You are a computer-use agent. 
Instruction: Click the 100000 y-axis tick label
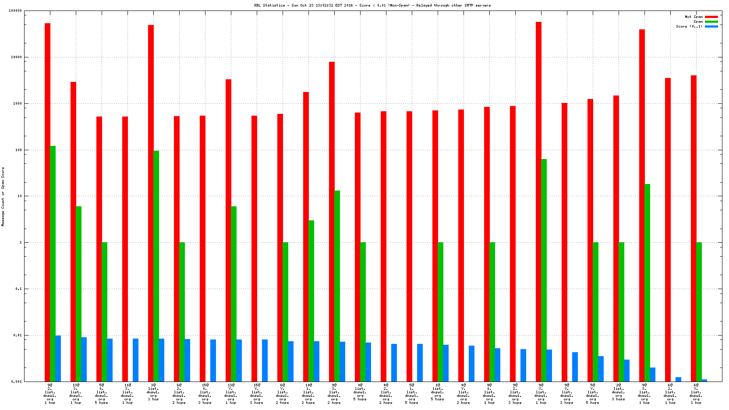[15, 11]
